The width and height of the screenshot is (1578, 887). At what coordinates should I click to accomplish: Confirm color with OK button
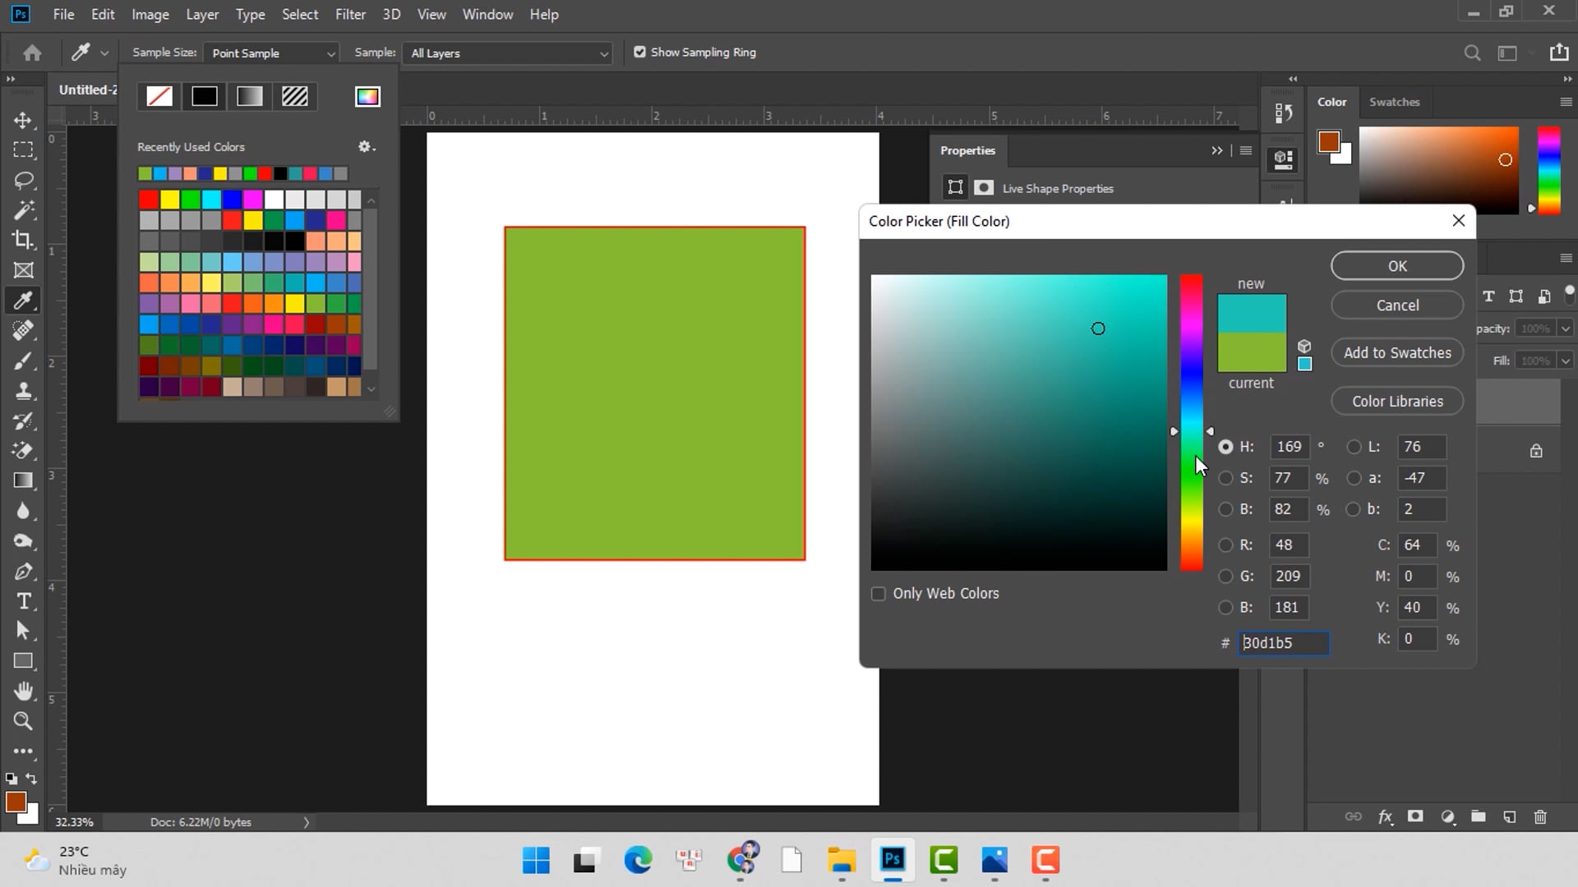(x=1397, y=266)
